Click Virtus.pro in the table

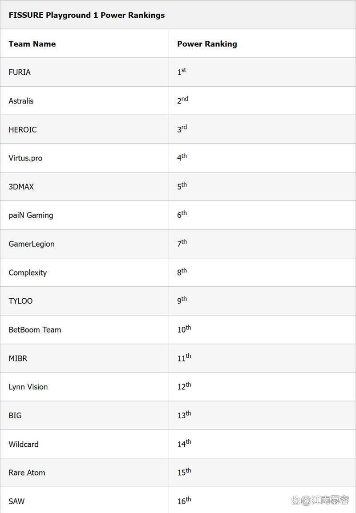click(x=25, y=158)
